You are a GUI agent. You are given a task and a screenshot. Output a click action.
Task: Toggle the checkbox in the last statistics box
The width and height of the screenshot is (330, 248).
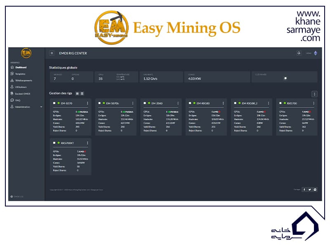coord(285,78)
